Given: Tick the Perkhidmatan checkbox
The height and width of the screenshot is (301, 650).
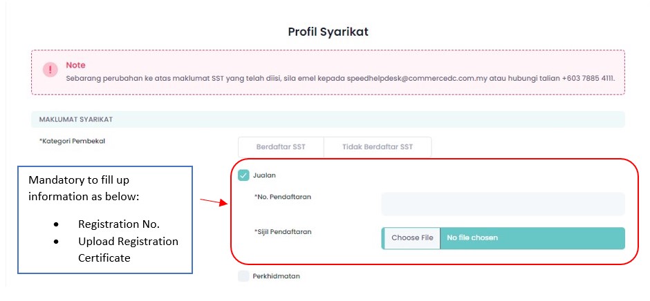Looking at the screenshot, I should pyautogui.click(x=243, y=276).
